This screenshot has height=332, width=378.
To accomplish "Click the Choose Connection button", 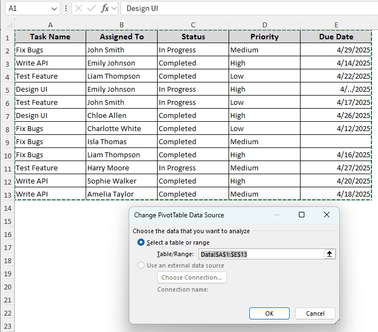I will pyautogui.click(x=191, y=277).
